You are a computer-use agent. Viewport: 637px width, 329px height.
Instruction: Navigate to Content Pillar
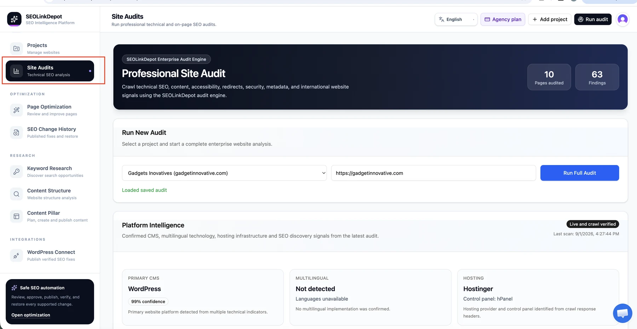tap(50, 216)
